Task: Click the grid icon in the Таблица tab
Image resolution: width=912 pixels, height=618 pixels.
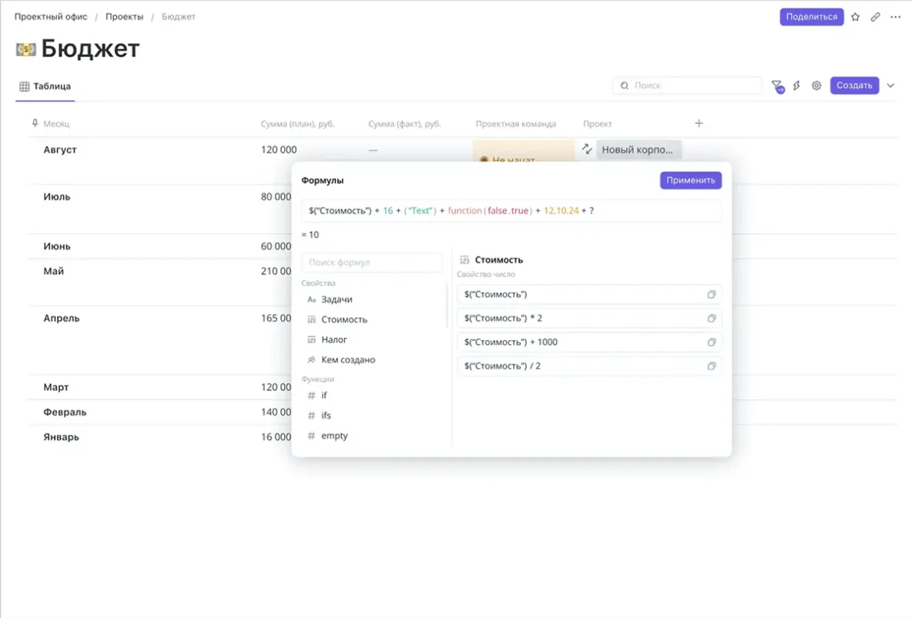Action: (25, 87)
